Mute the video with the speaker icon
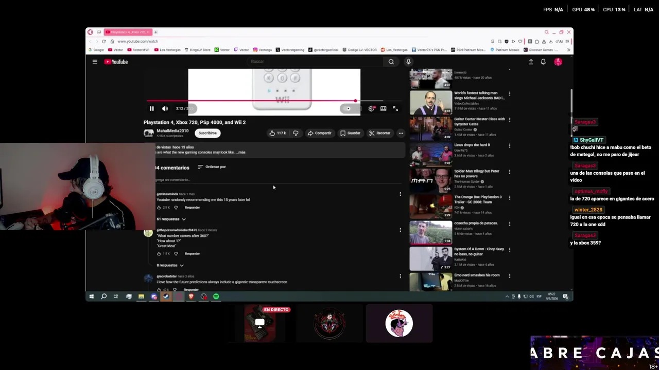Viewport: 659px width, 370px height. 165,108
